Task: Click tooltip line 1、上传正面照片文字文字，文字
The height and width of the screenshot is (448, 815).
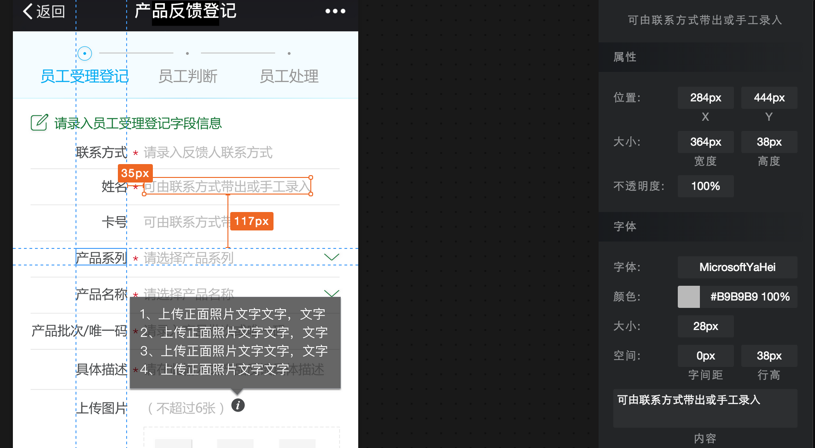Action: (233, 314)
